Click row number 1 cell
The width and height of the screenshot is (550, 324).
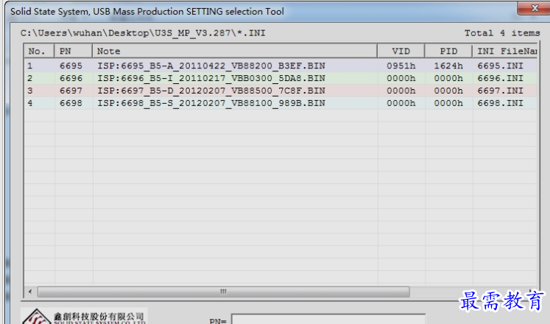pyautogui.click(x=30, y=66)
